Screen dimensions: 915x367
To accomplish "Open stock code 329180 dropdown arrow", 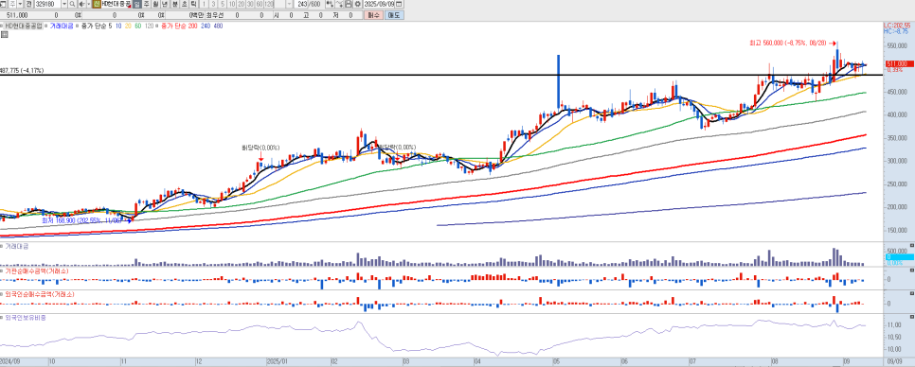I will tap(64, 4).
